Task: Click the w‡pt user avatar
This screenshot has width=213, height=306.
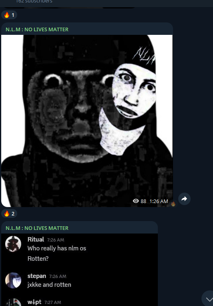Action: (x=13, y=302)
